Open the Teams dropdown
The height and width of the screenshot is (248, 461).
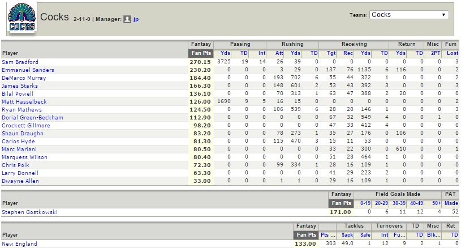coord(409,15)
